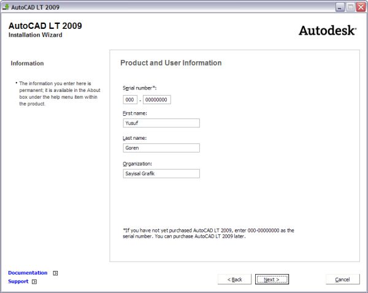This screenshot has height=293, width=368.
Task: Focus the serial number field 00000000
Action: pos(157,100)
